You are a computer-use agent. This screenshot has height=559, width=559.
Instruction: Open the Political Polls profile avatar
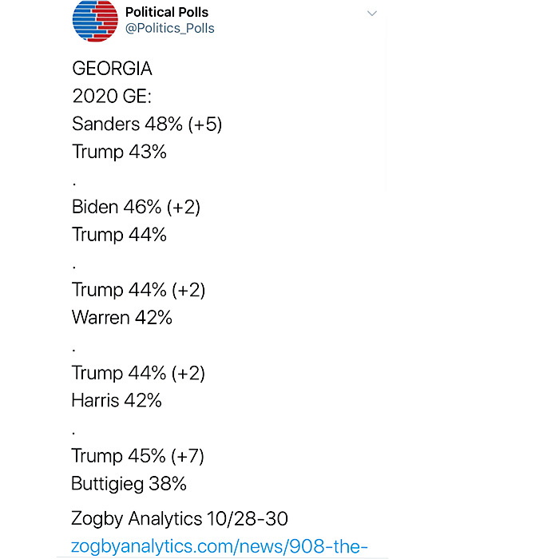pos(95,20)
